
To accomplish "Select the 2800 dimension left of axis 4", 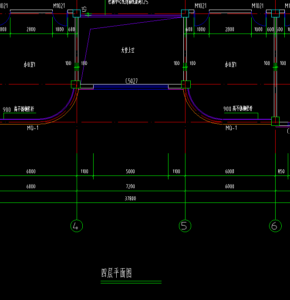I will (x=31, y=30).
